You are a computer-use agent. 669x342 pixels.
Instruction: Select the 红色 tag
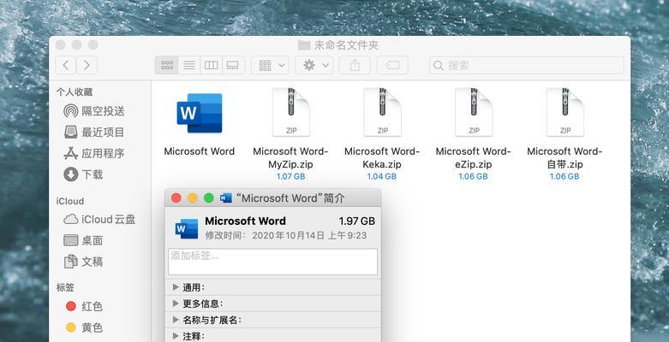tap(84, 306)
